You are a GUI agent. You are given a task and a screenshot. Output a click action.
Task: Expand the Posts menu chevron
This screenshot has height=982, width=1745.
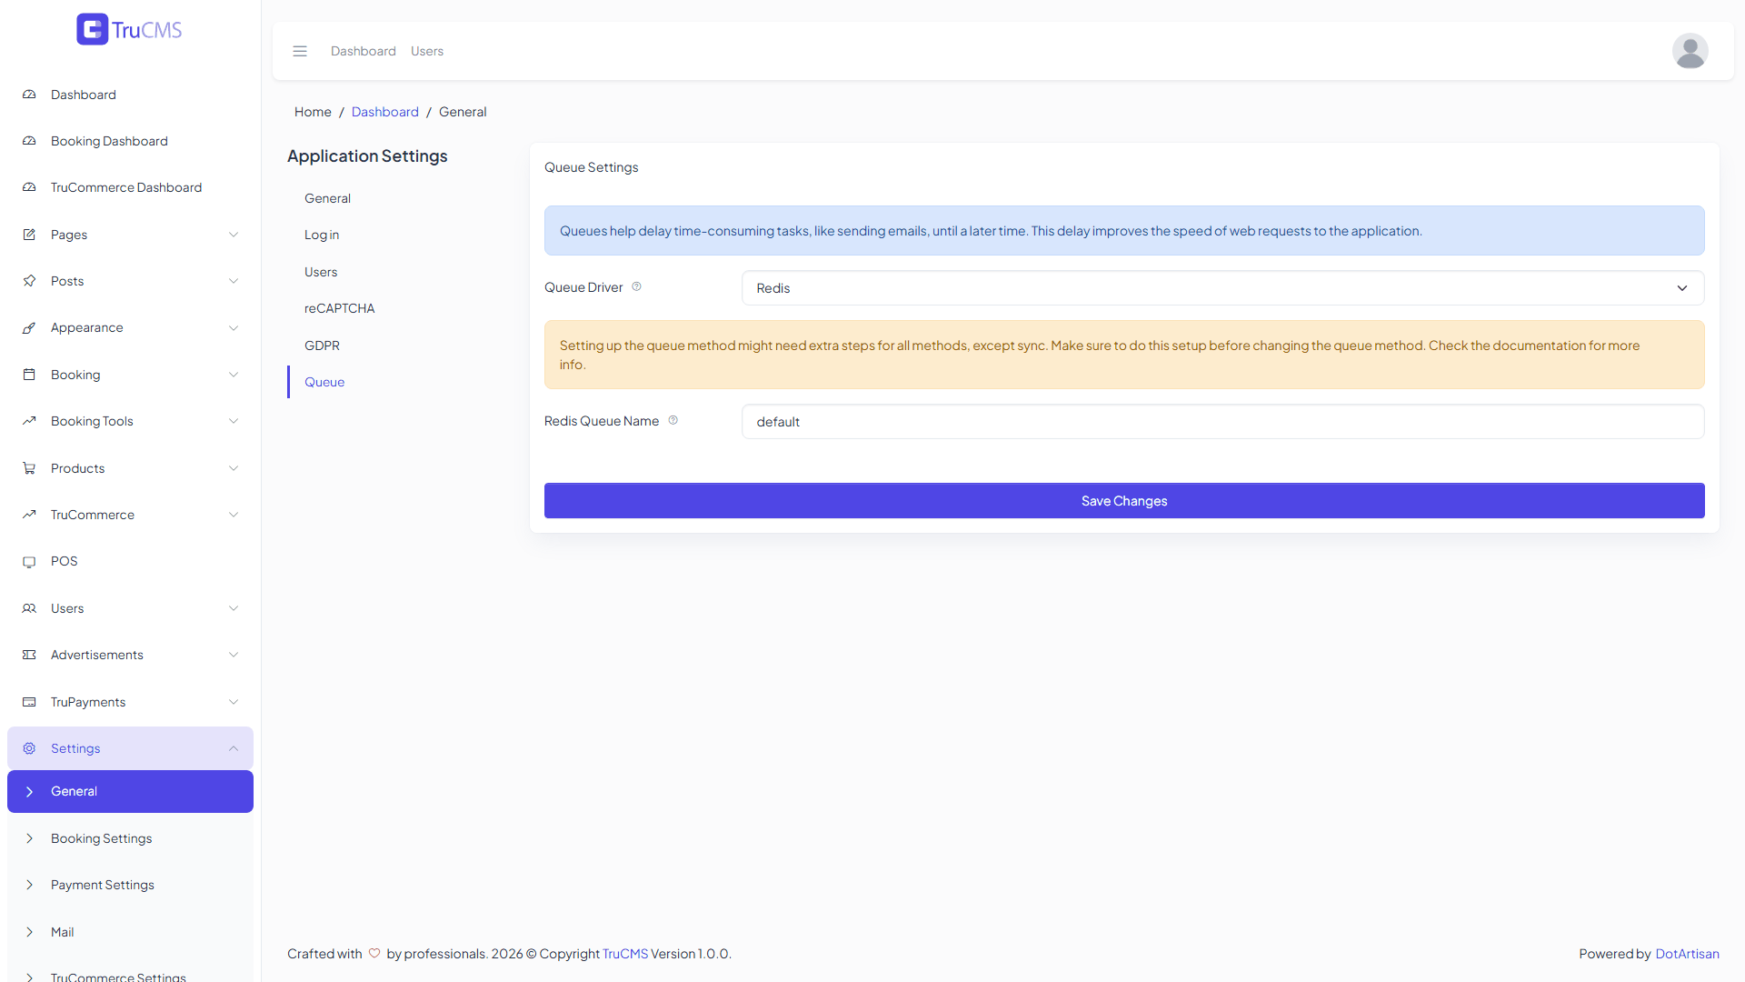pos(234,281)
